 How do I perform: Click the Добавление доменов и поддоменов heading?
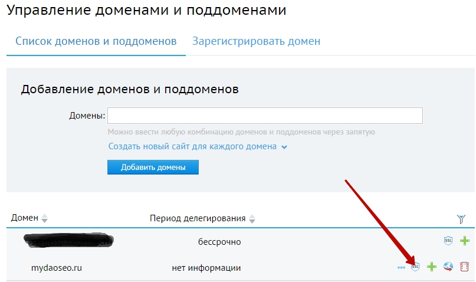130,90
